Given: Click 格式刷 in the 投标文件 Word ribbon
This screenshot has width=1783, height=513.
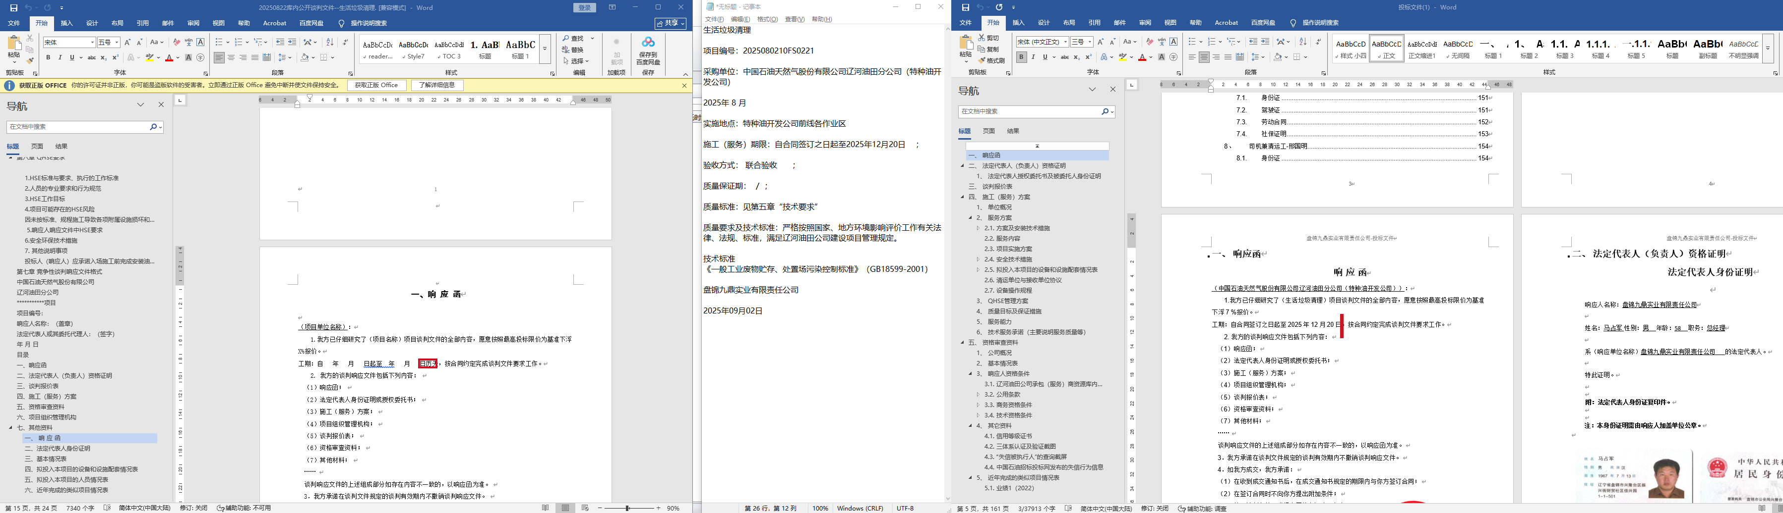Looking at the screenshot, I should (x=992, y=61).
